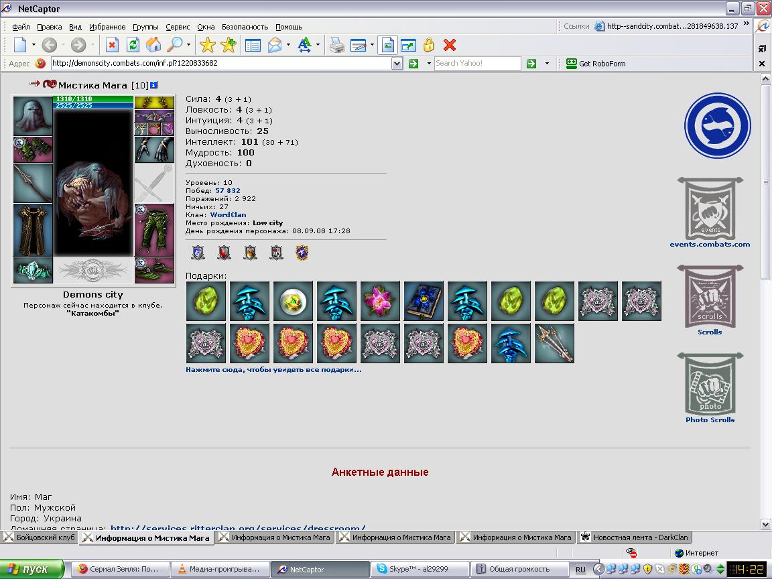772x579 pixels.
Task: Open the WordClan clan link
Action: click(228, 214)
